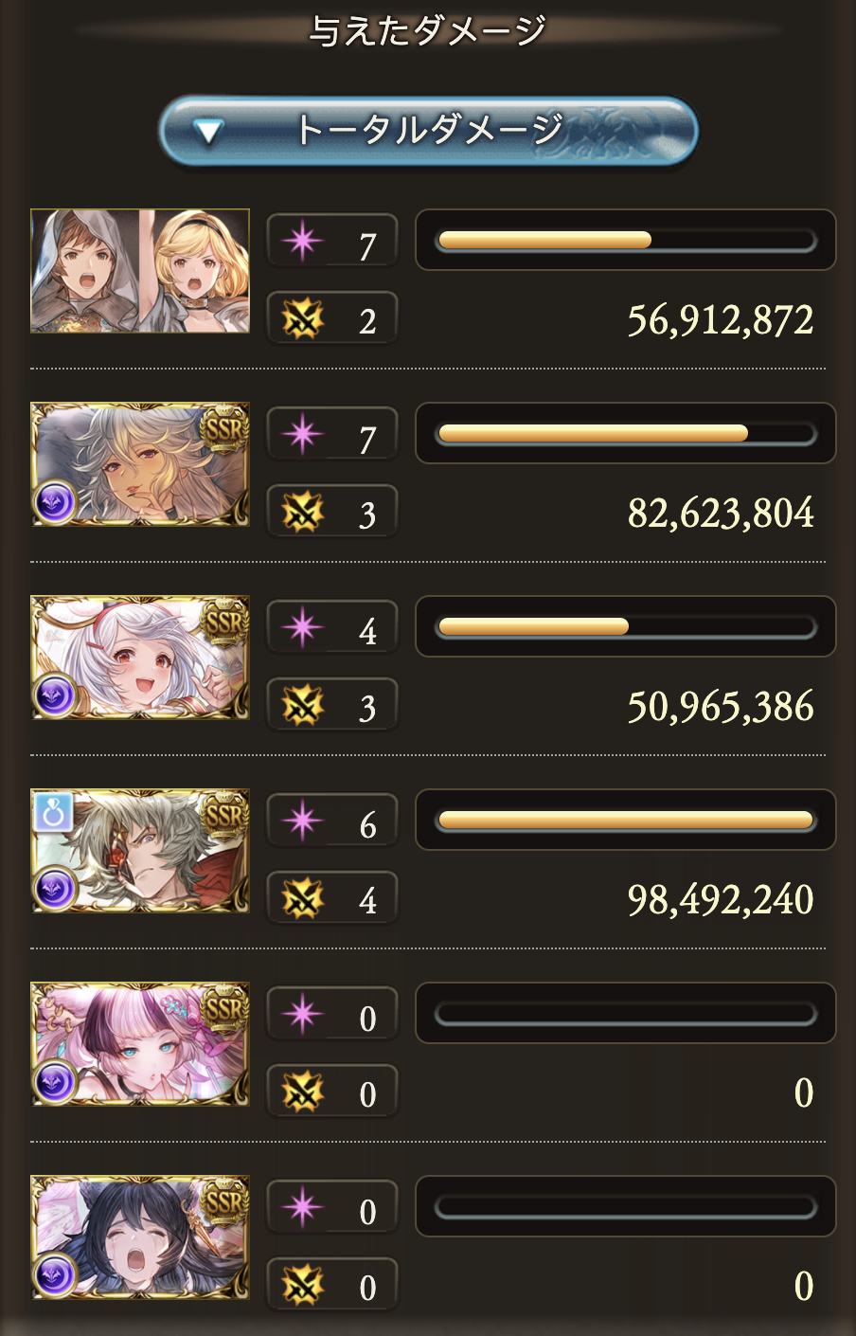The width and height of the screenshot is (856, 1336).
Task: Click the ring icon on the fourth character
Action: (x=53, y=812)
